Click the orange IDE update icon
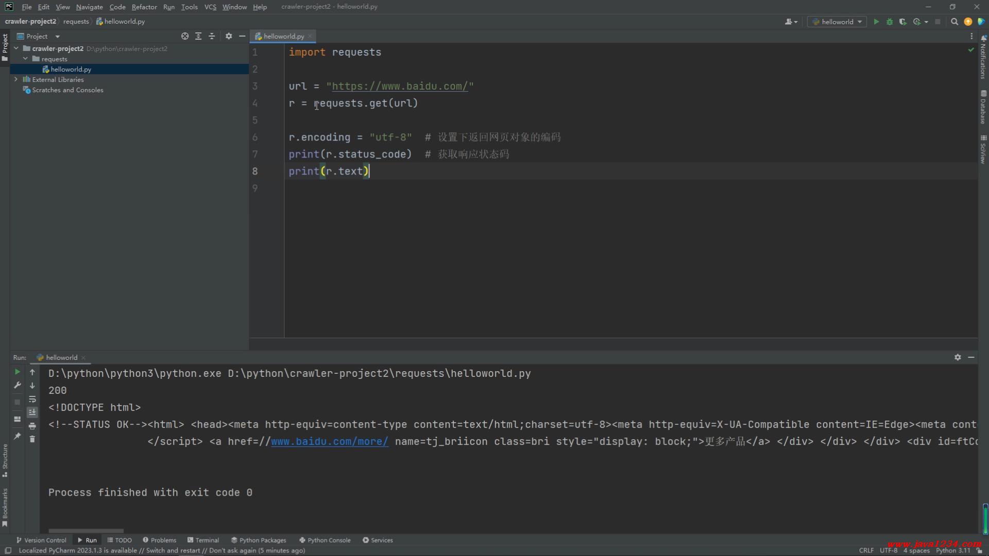 point(968,22)
